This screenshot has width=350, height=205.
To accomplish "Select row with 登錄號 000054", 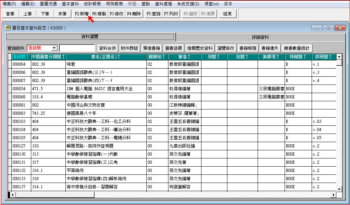I will [x=174, y=89].
